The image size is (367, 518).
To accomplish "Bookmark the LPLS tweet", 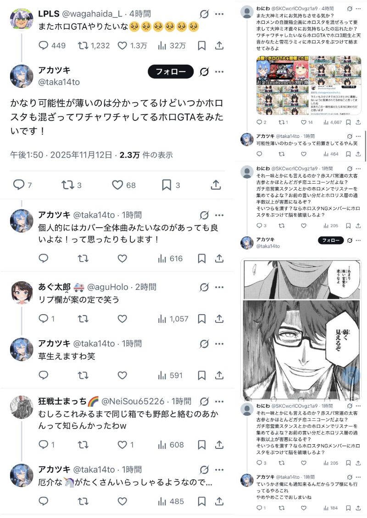I will [x=201, y=46].
